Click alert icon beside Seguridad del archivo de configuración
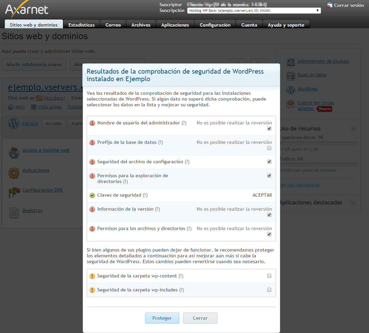Image resolution: width=369 pixels, height=333 pixels. tap(92, 162)
